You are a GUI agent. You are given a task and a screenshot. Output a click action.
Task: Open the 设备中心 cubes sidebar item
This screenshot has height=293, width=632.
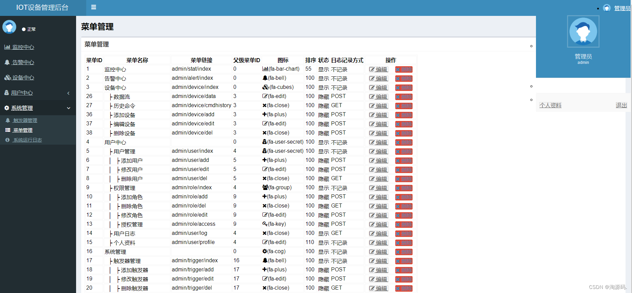(19, 78)
